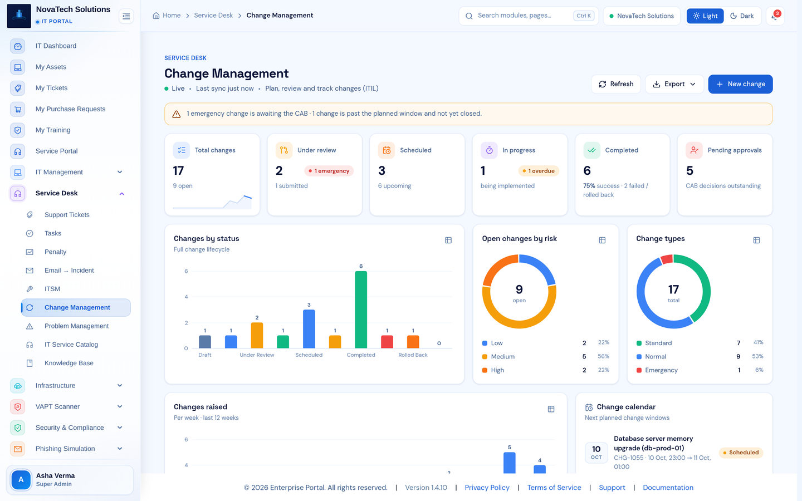Click the My Assets laptop icon
This screenshot has width=802, height=501.
(18, 67)
